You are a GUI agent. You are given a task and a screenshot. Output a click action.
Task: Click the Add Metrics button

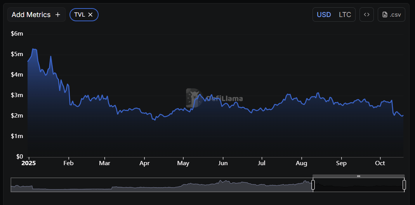[x=36, y=15]
